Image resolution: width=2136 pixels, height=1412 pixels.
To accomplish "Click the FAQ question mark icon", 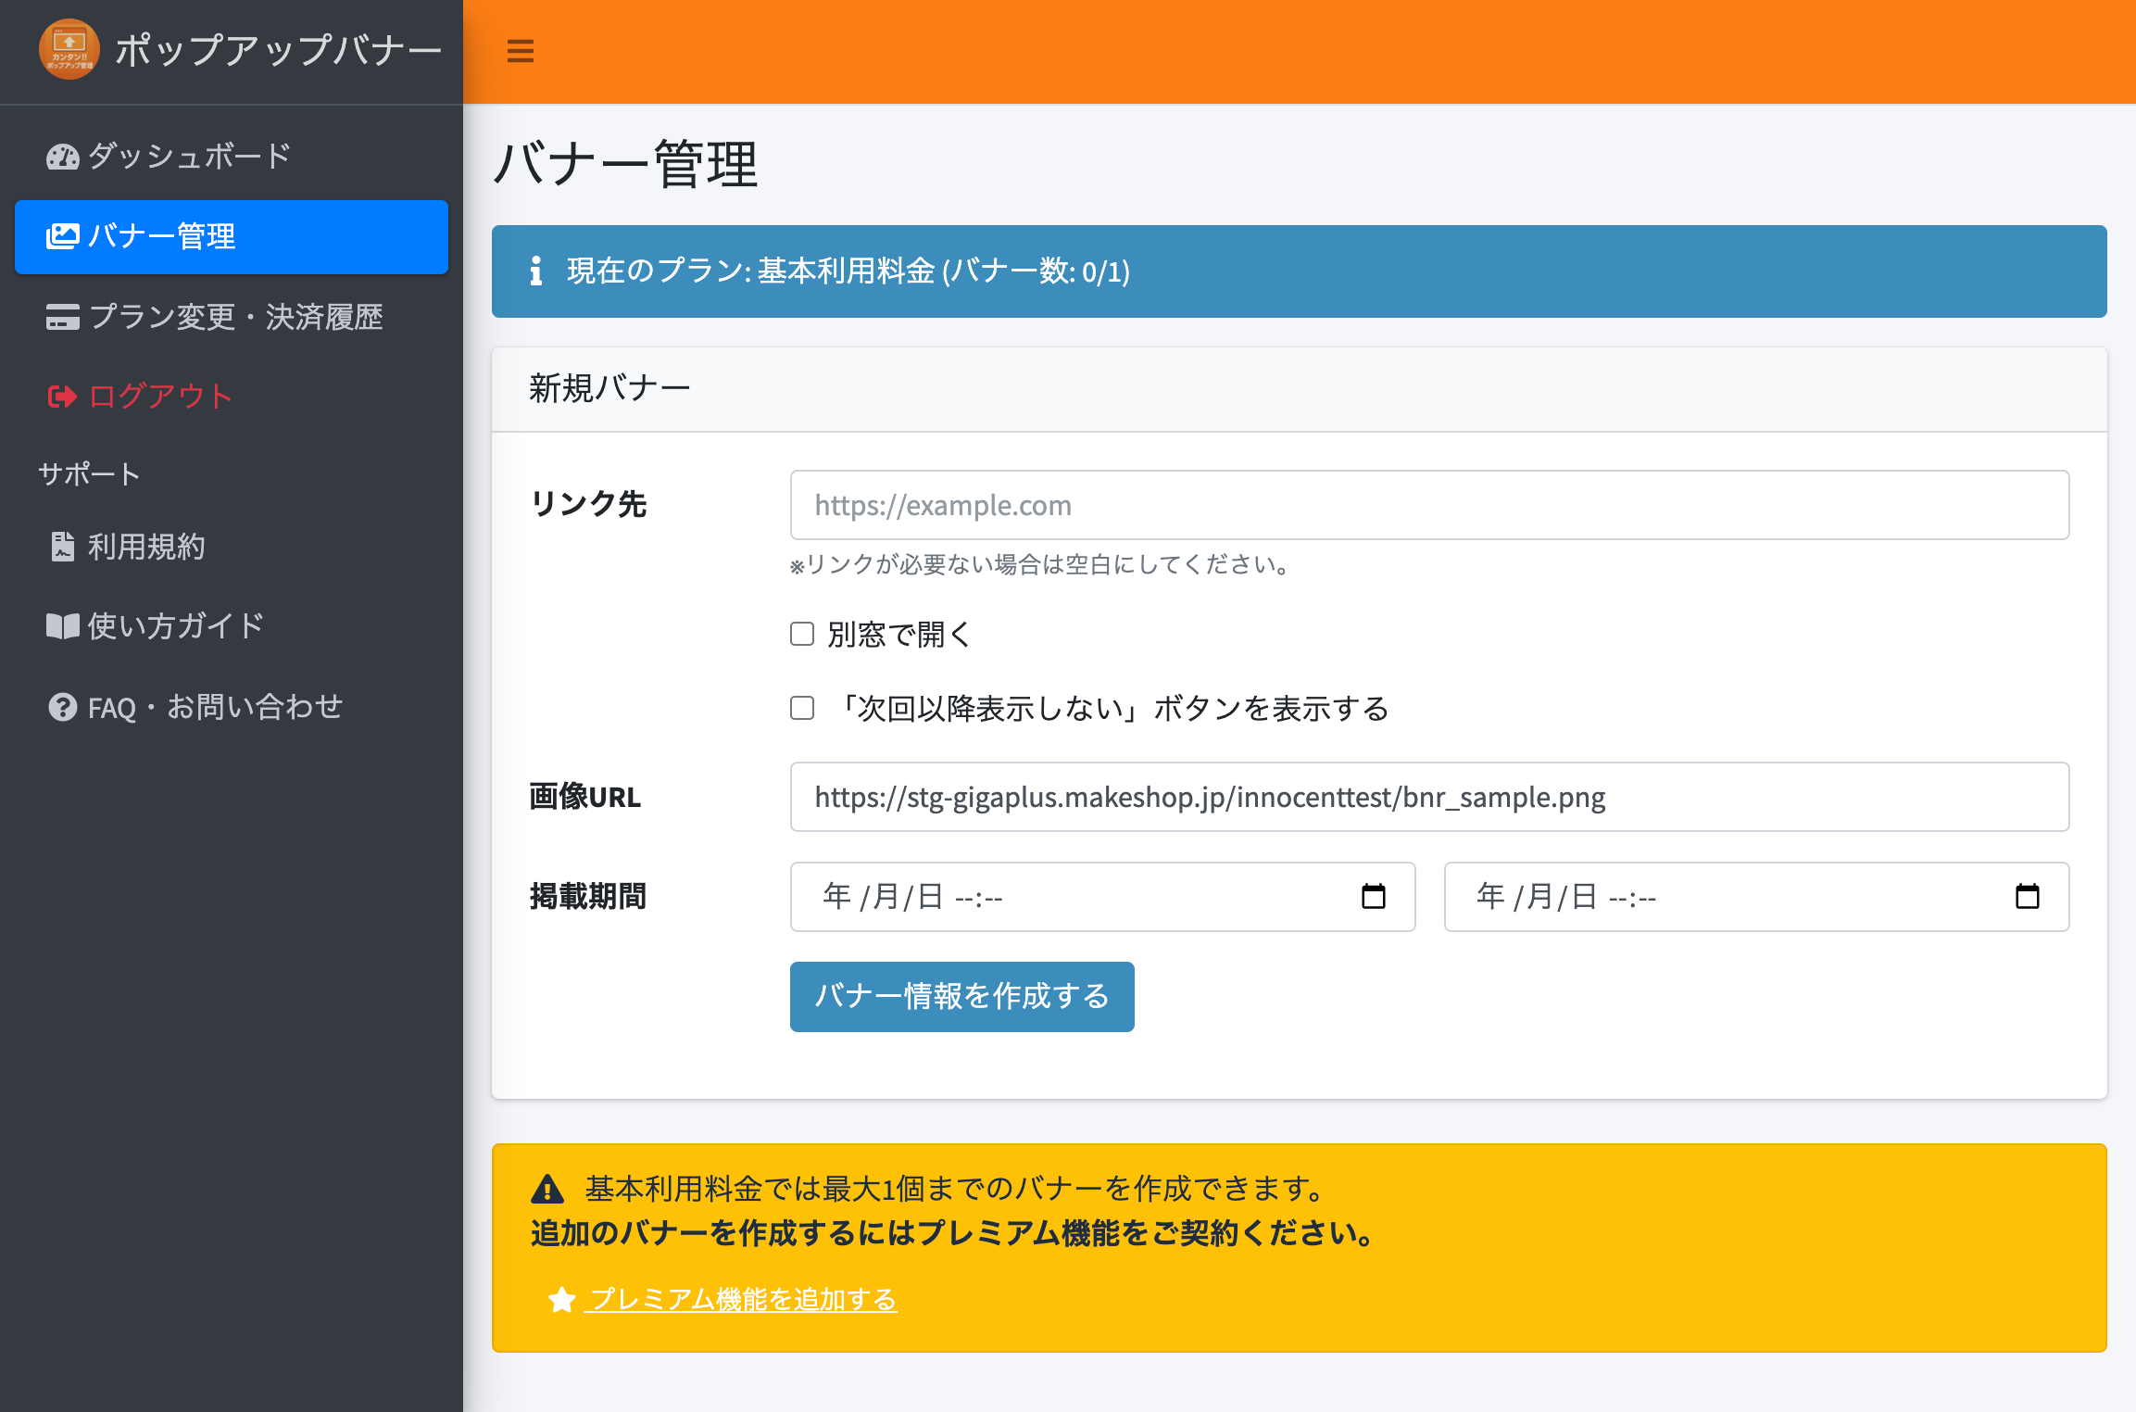I will (62, 707).
